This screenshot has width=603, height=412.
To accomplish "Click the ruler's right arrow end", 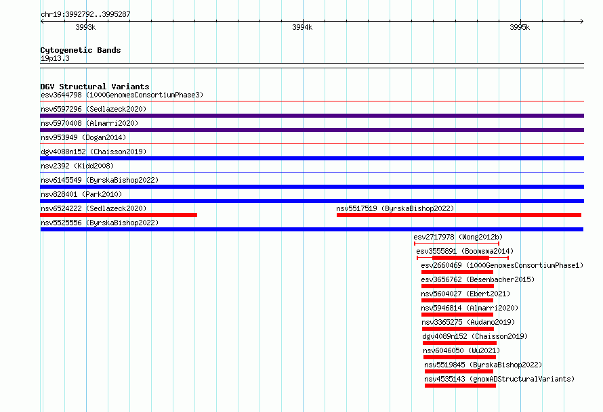I will pyautogui.click(x=582, y=21).
